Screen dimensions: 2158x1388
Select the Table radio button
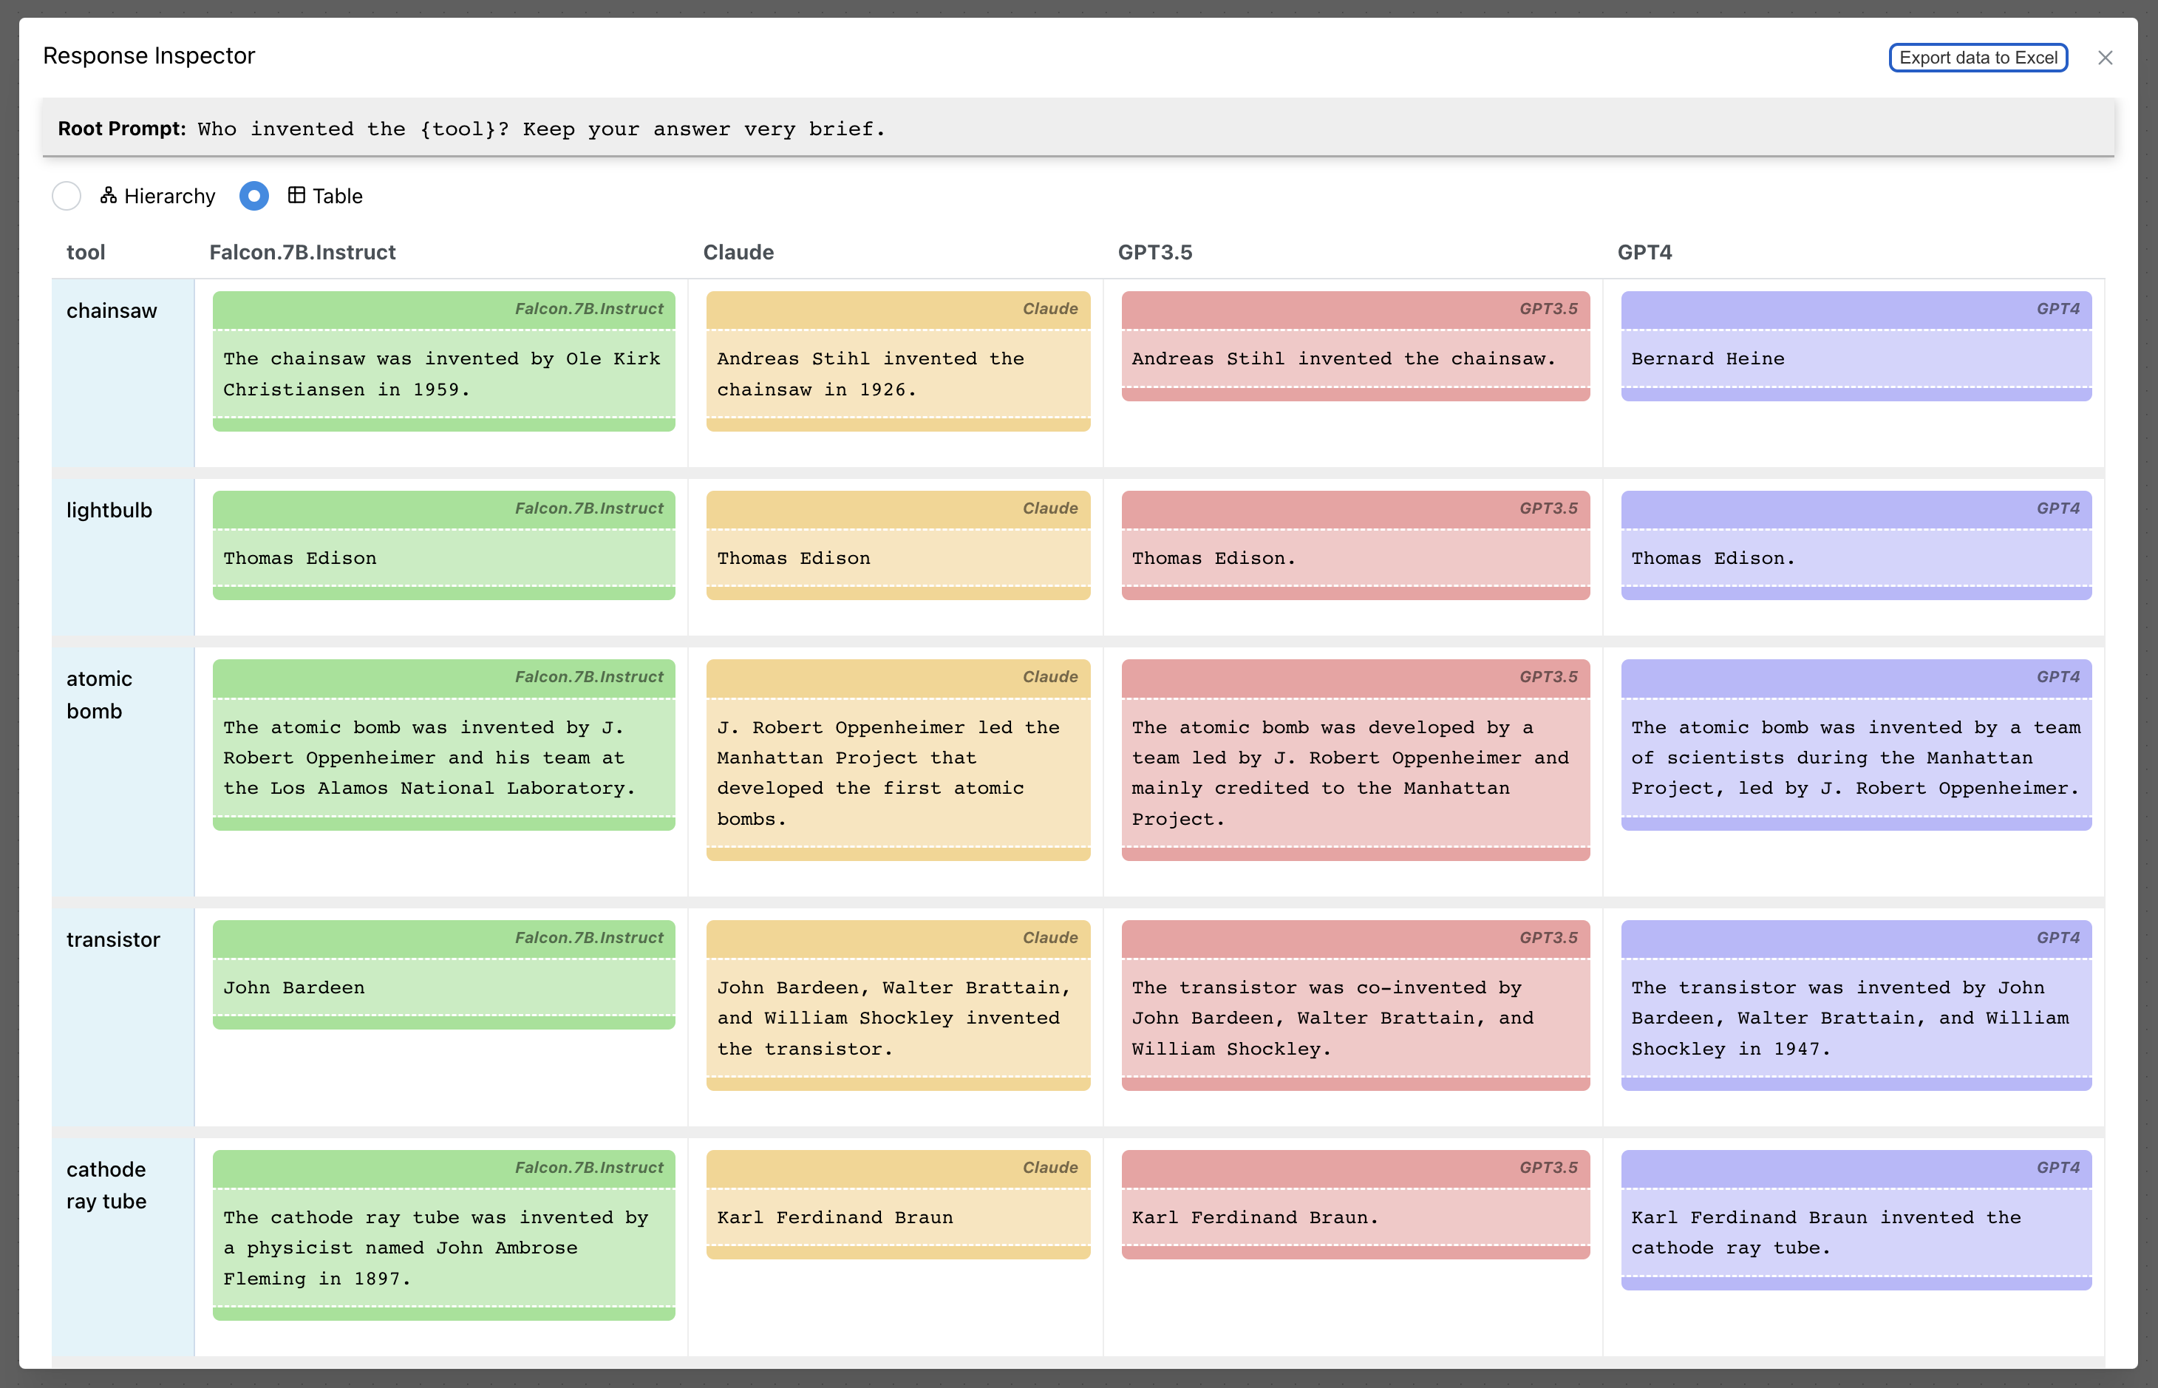(x=253, y=196)
